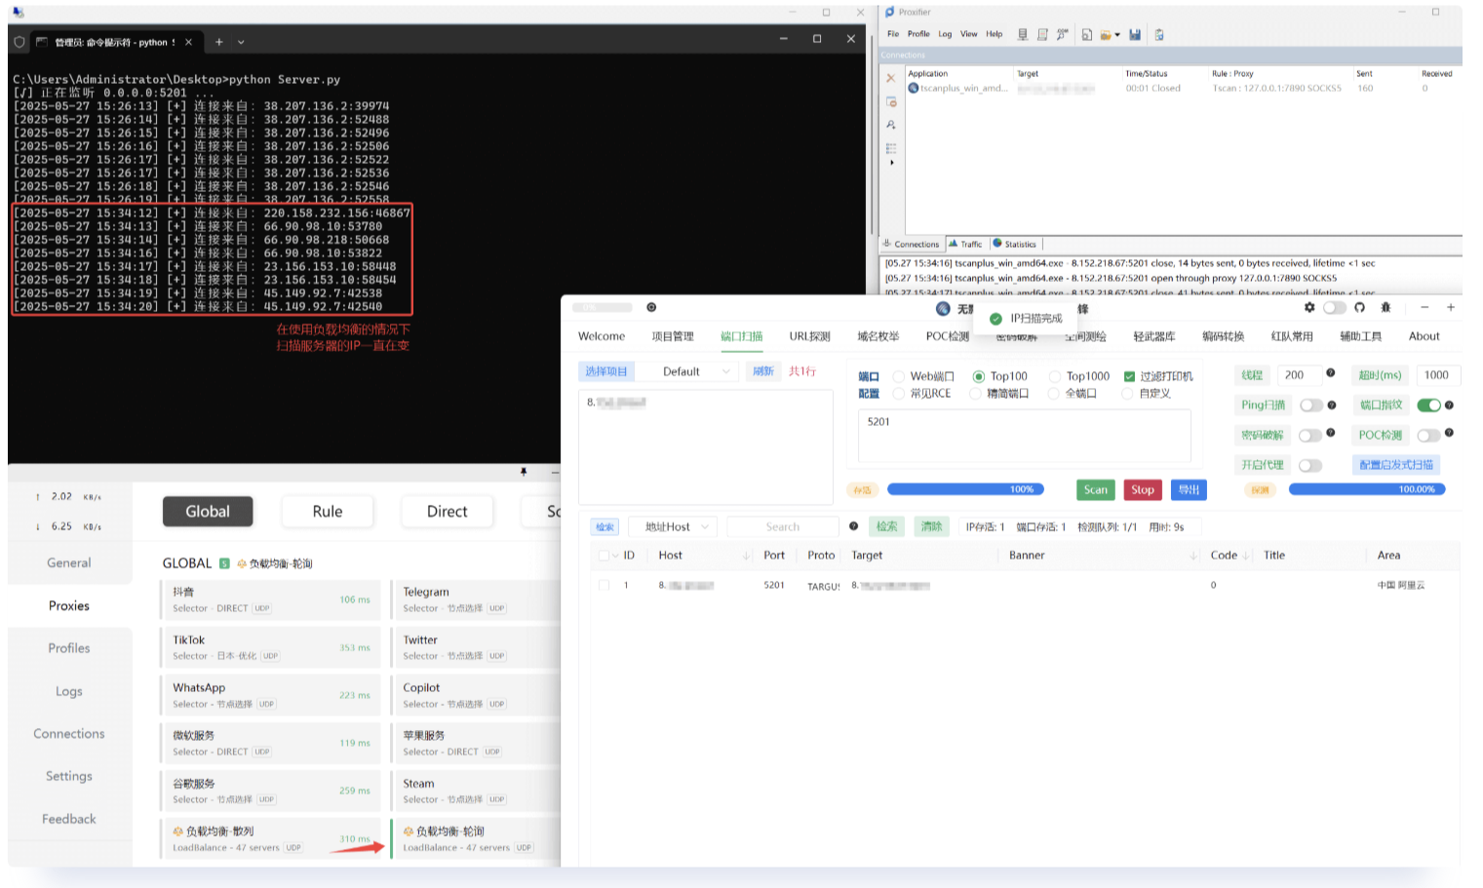Click the new profile icon in Proxifier toolbar
Viewport: 1483px width, 888px height.
tap(1087, 35)
